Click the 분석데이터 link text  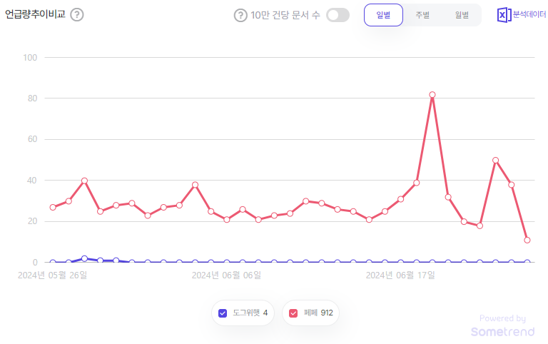[x=529, y=14]
